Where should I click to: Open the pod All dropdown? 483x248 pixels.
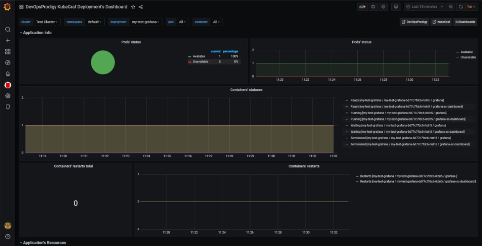[183, 22]
